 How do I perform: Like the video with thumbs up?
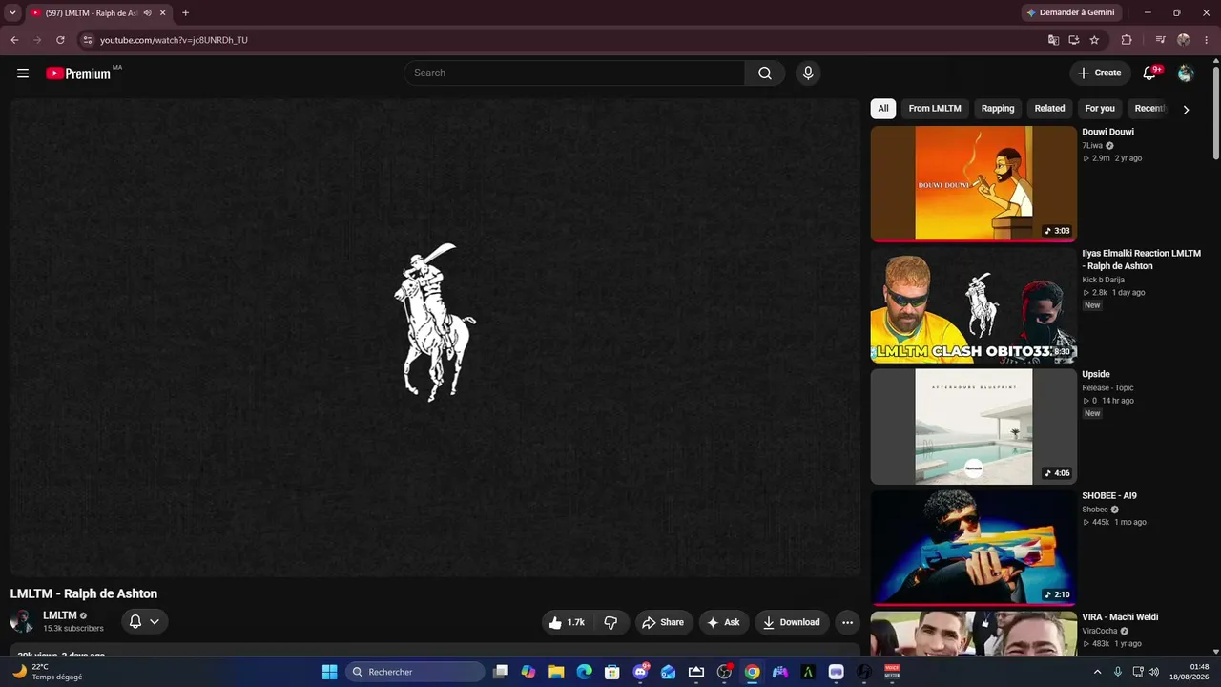point(567,622)
